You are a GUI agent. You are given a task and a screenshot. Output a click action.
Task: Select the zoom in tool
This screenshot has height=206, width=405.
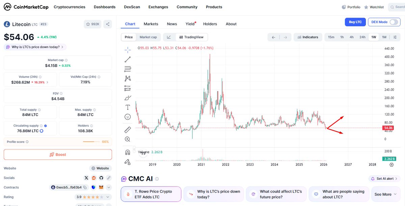[x=128, y=139]
